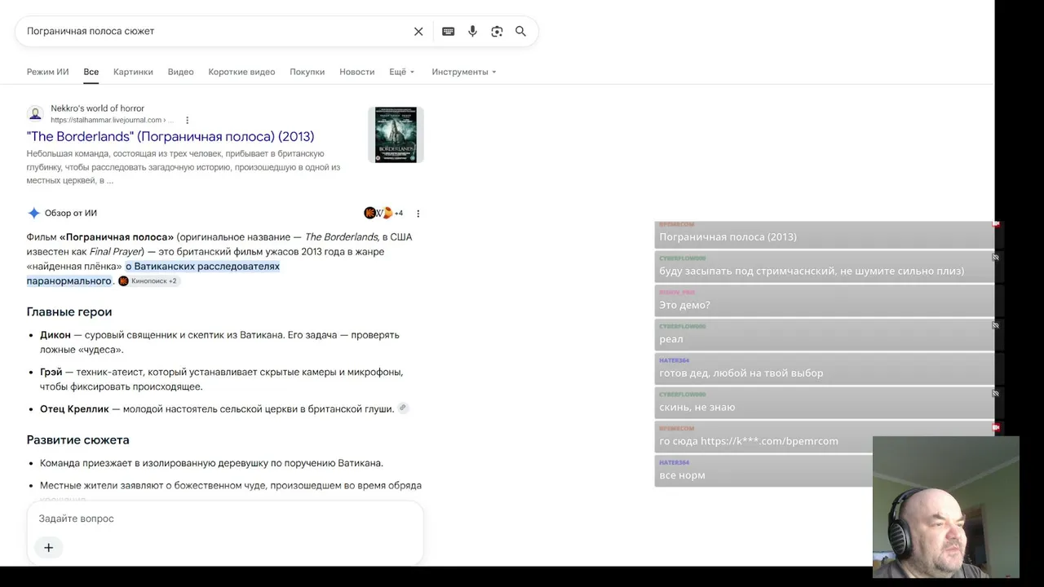Clear the search query with the X icon
This screenshot has width=1044, height=587.
pyautogui.click(x=418, y=32)
